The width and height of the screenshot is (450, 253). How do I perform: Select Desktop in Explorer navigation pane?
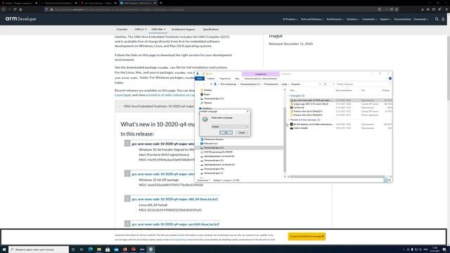pyautogui.click(x=207, y=90)
